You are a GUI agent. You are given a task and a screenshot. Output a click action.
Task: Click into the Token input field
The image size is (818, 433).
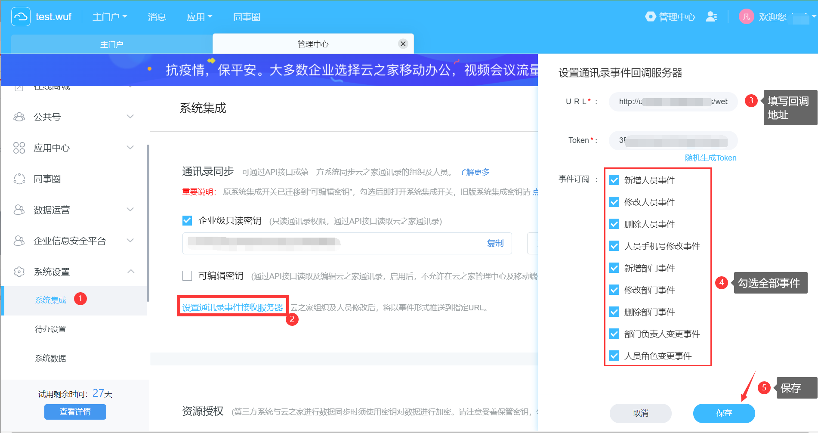[673, 140]
